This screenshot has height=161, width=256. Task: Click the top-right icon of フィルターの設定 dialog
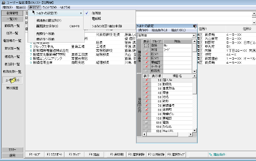pos(195,26)
